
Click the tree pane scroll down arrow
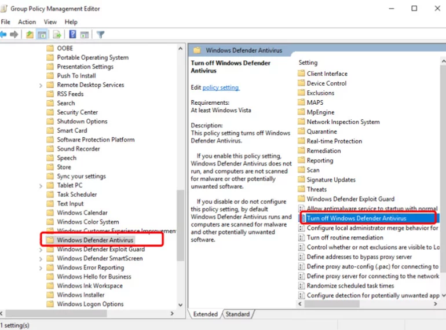pos(180,305)
